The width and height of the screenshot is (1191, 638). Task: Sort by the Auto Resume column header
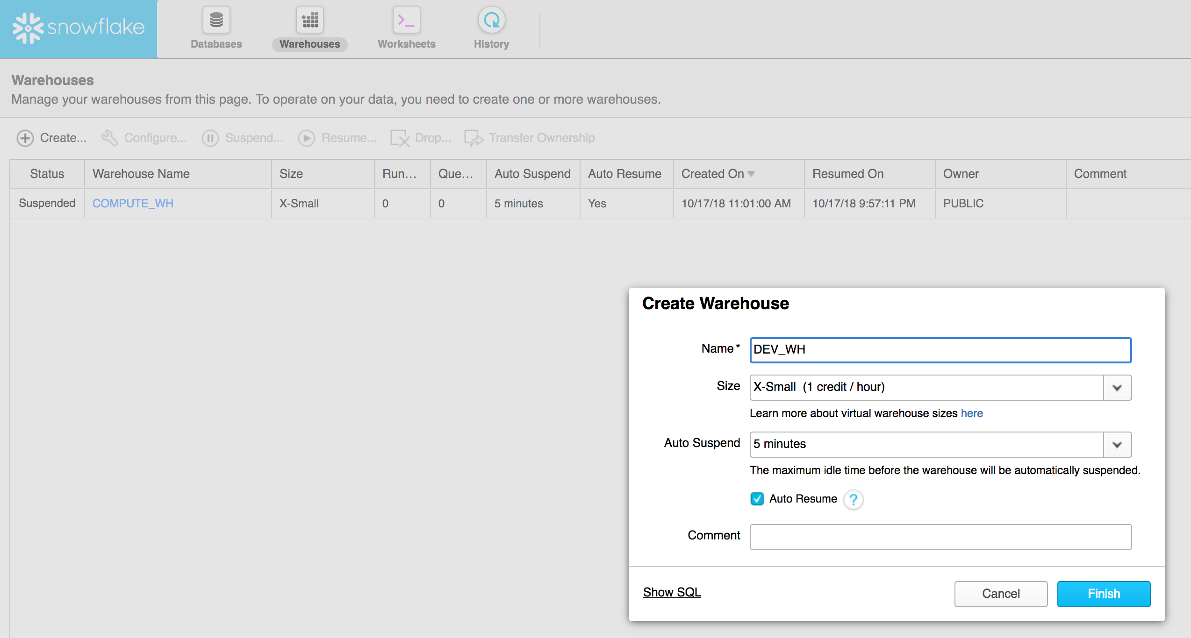(626, 174)
